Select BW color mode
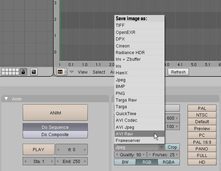This screenshot has width=221, height=171. 125,162
